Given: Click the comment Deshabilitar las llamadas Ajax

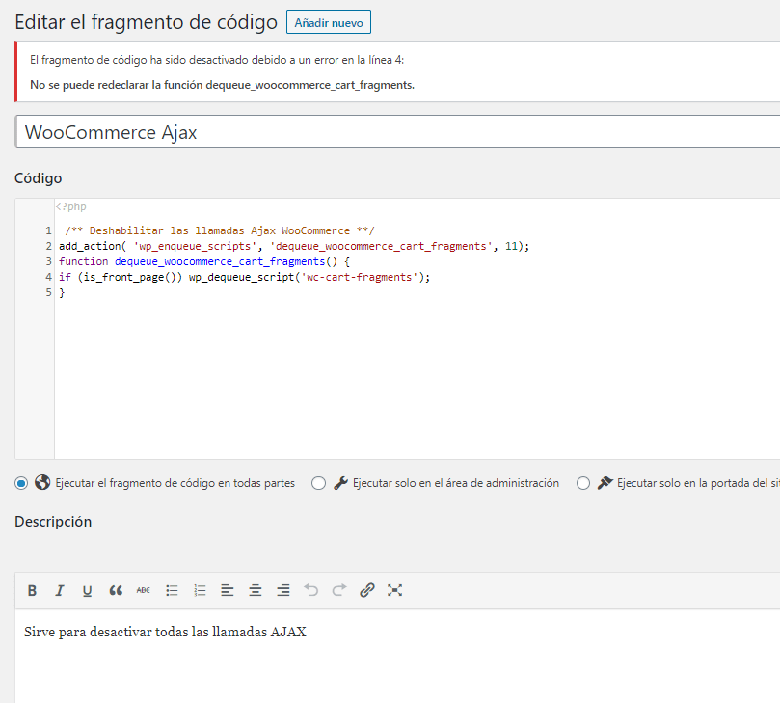Looking at the screenshot, I should tap(220, 230).
